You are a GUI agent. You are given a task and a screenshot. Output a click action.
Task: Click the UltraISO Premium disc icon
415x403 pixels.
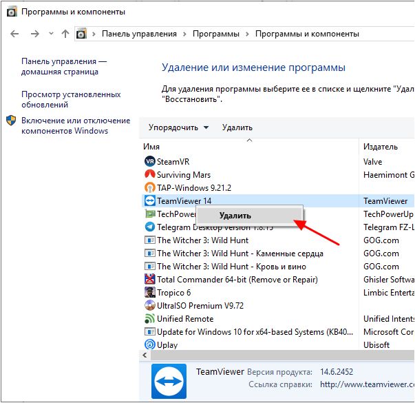[150, 305]
